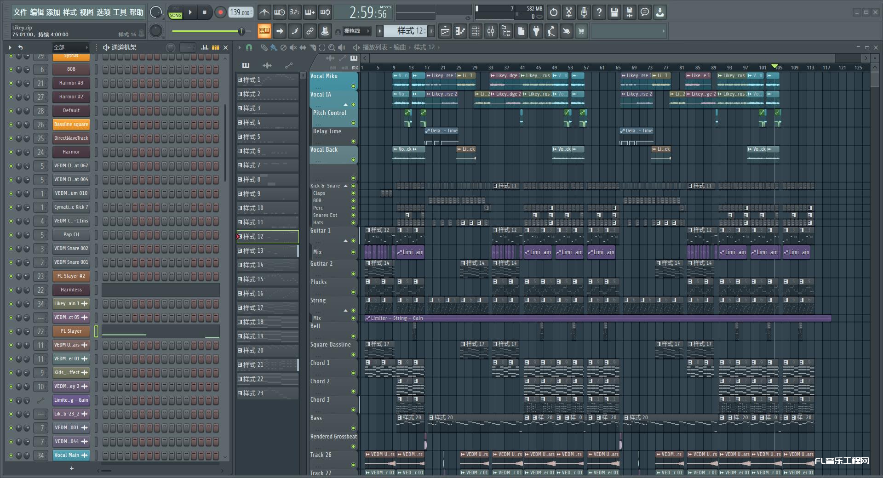Viewport: 883px width, 478px height.
Task: Click the render-as-audio save icon
Action: [630, 12]
